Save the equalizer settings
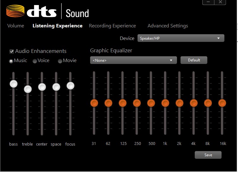The height and width of the screenshot is (172, 238). (208, 155)
